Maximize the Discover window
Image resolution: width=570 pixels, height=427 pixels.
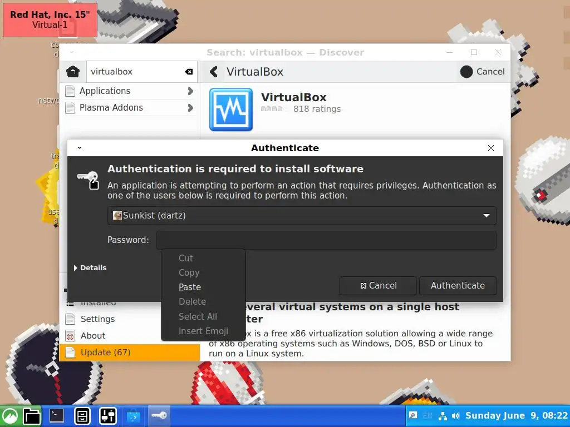click(x=474, y=52)
